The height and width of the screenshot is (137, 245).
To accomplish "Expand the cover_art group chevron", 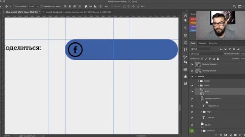I will click(201, 131).
